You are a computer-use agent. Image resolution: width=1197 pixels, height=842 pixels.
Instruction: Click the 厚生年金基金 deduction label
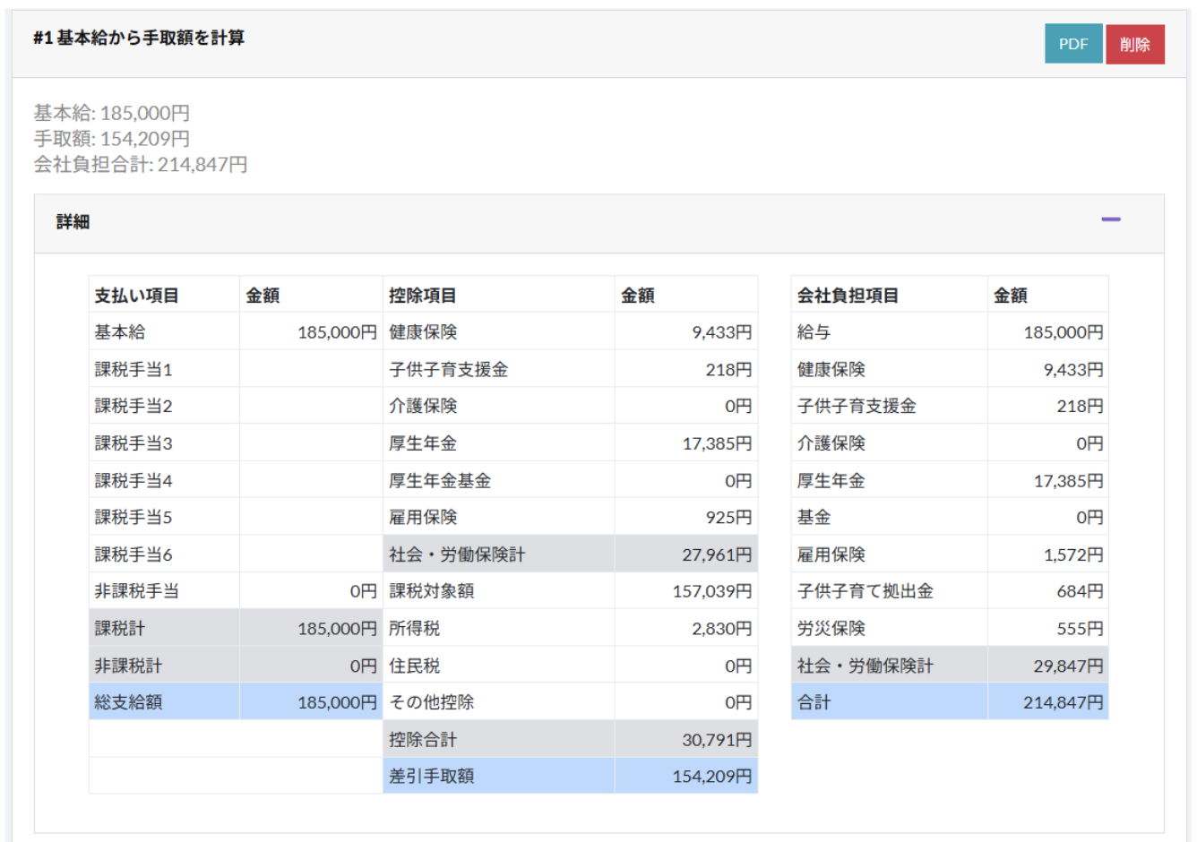tap(440, 481)
